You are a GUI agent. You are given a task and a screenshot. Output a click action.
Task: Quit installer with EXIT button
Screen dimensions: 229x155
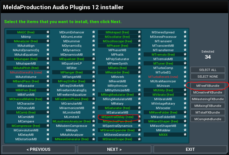click(x=190, y=149)
